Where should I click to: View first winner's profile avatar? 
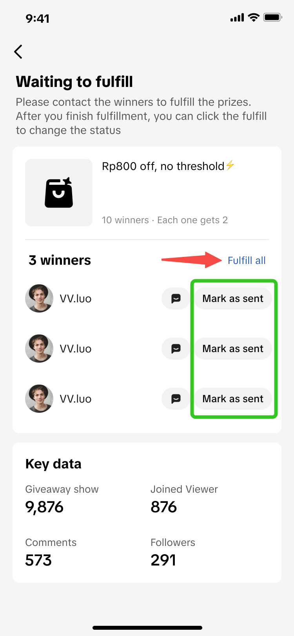39,298
